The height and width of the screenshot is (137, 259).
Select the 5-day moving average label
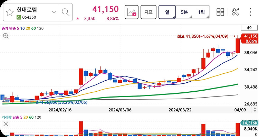coord(18,28)
